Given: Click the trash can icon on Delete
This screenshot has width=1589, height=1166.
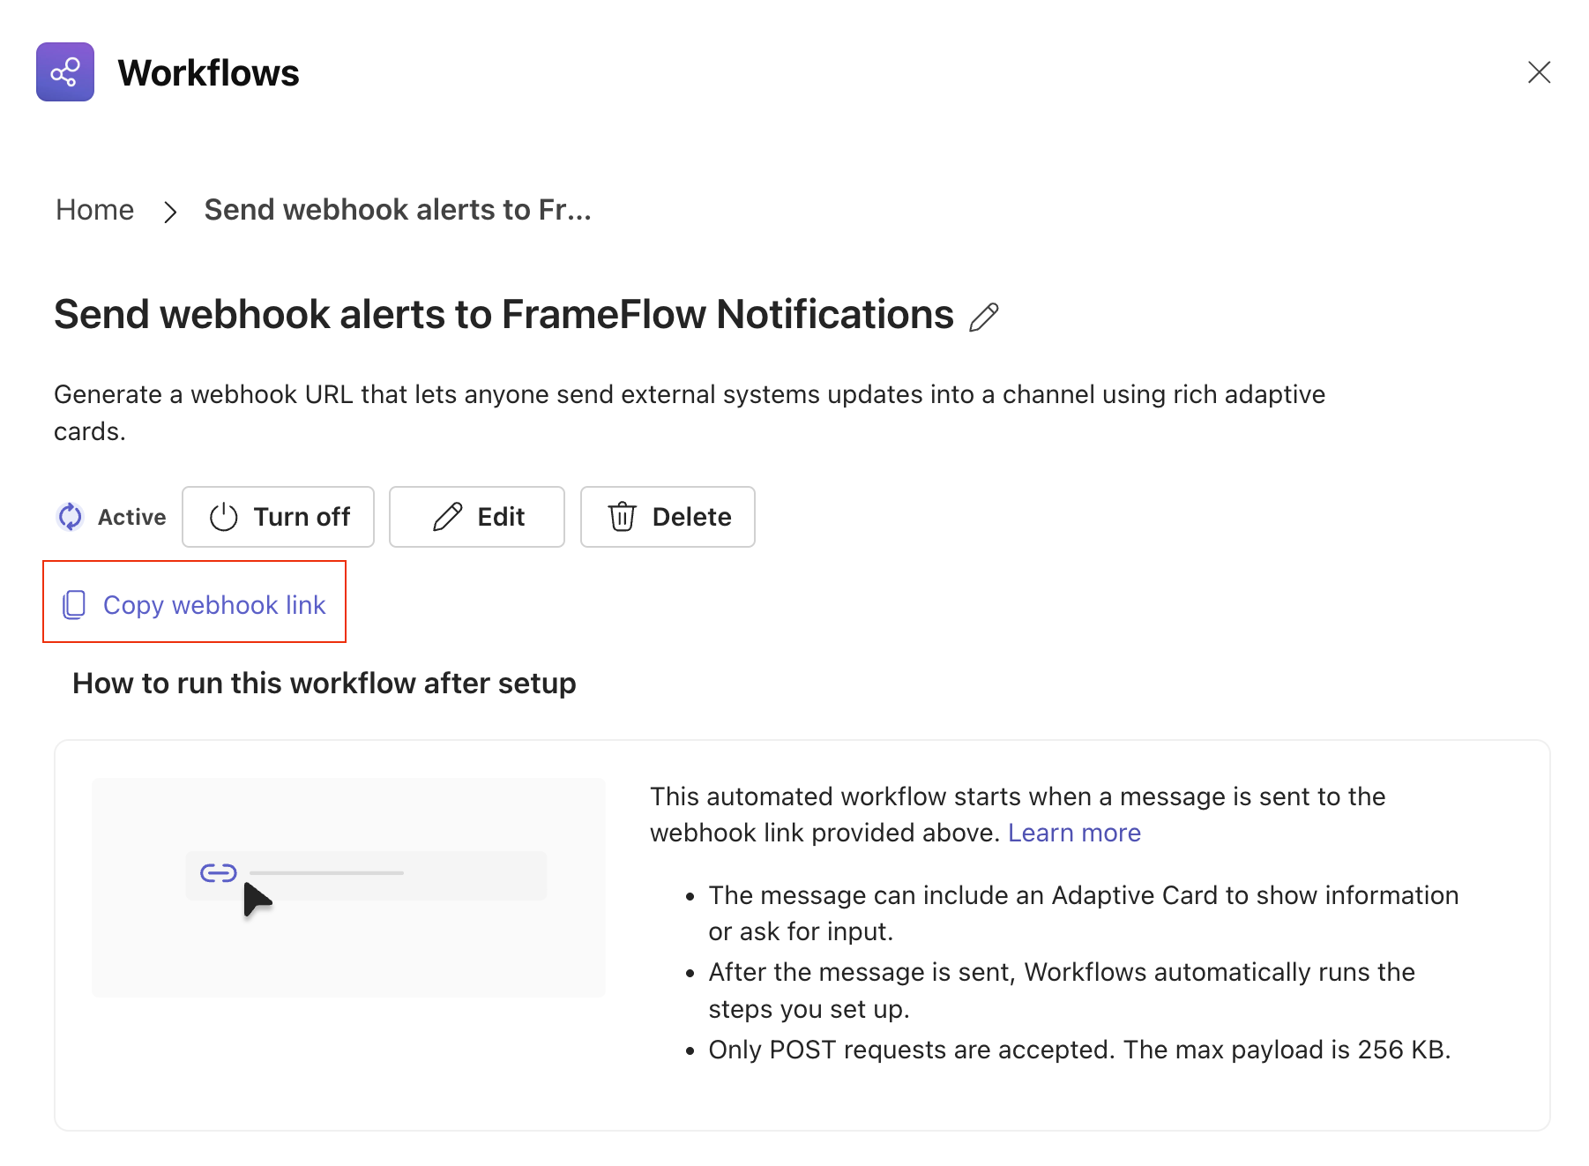Looking at the screenshot, I should point(623,517).
